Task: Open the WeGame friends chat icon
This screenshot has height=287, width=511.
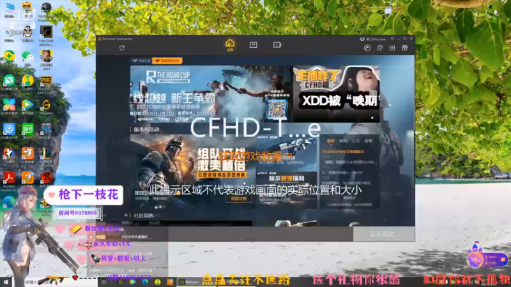Action: 379,48
